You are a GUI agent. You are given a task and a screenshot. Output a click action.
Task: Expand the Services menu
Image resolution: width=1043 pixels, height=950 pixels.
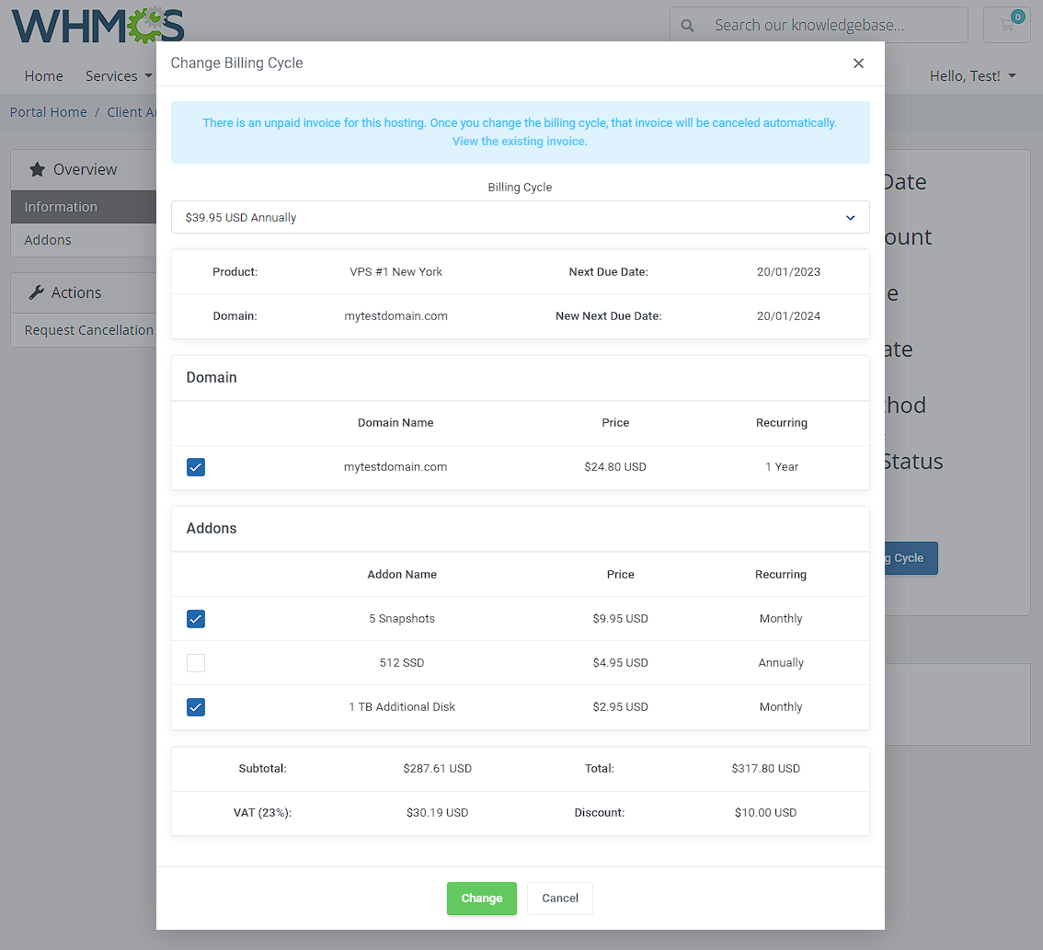click(118, 76)
